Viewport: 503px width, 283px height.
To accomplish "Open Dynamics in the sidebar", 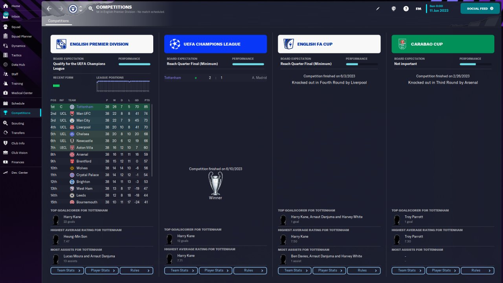I will (20, 46).
